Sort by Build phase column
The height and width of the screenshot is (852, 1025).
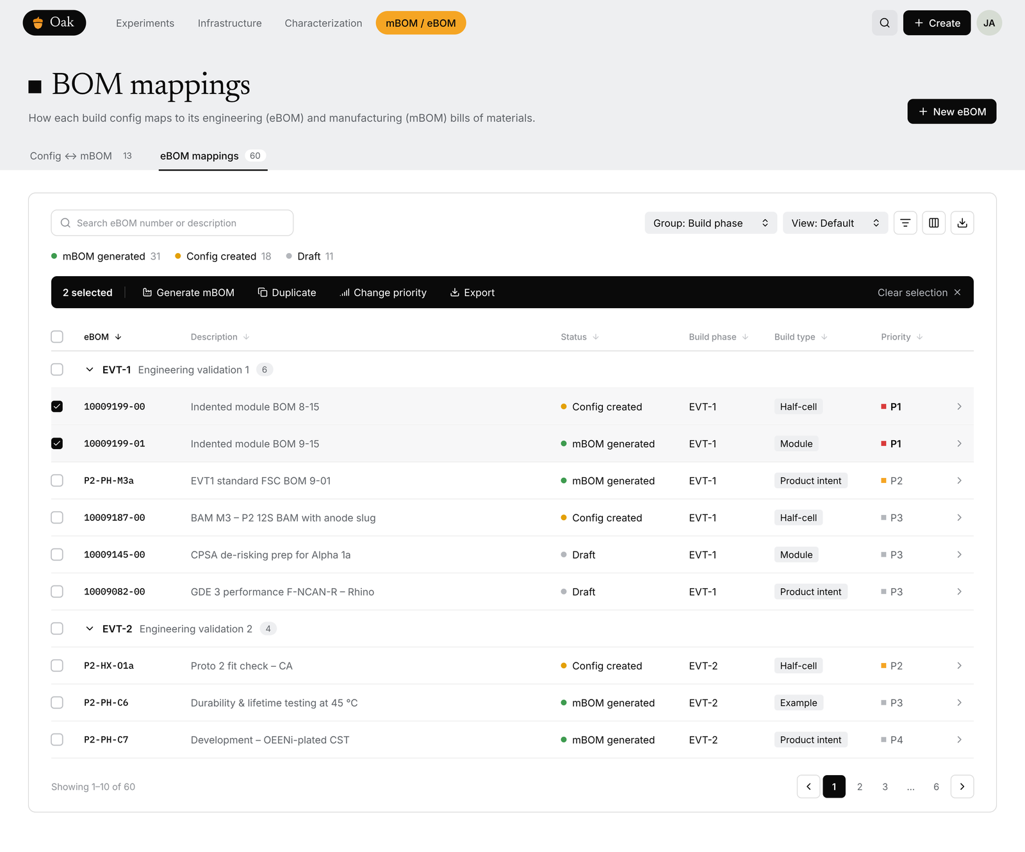(x=719, y=337)
